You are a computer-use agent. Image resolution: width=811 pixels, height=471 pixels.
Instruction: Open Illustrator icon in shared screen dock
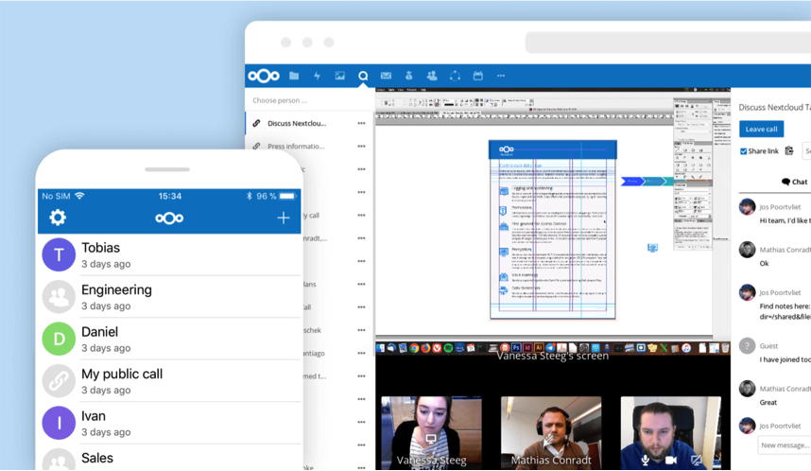(x=539, y=348)
